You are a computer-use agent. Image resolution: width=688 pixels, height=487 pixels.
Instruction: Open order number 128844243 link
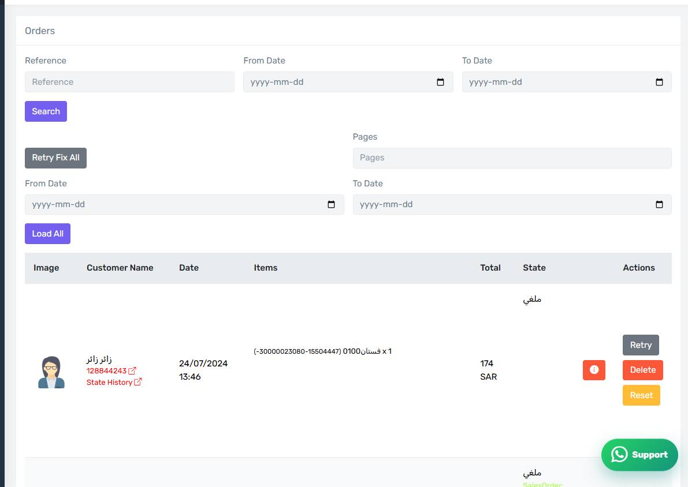(107, 371)
